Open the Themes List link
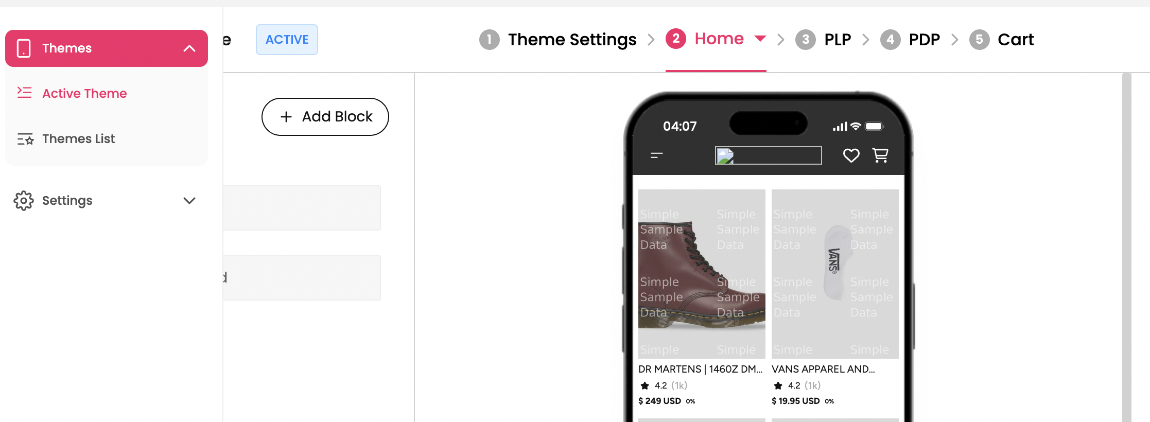 tap(78, 139)
